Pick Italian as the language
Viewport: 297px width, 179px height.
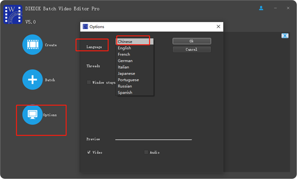pyautogui.click(x=135, y=67)
